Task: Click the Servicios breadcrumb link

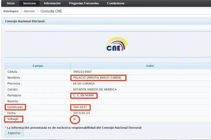Action: [x=29, y=11]
